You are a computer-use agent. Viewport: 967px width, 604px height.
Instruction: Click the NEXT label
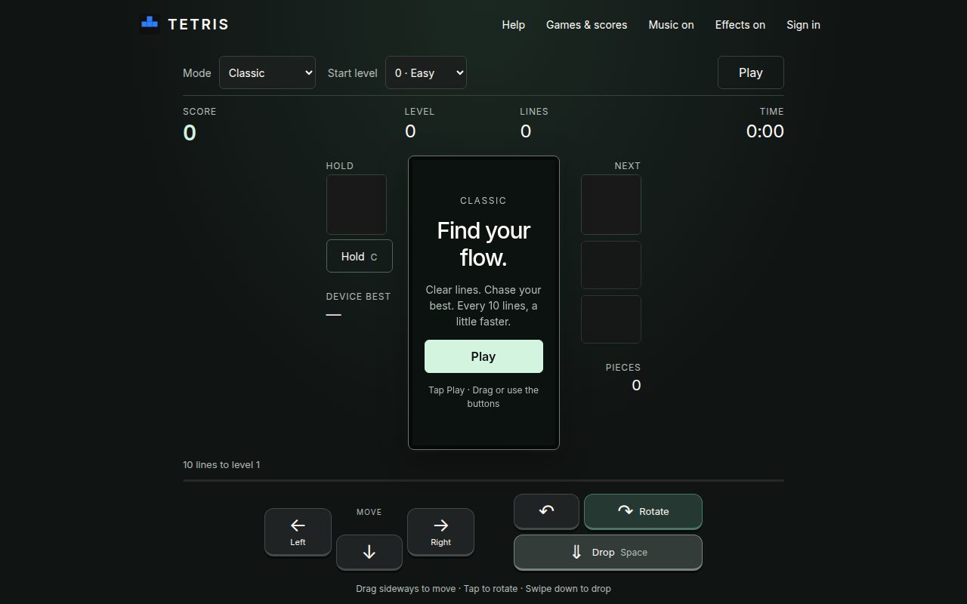coord(628,166)
